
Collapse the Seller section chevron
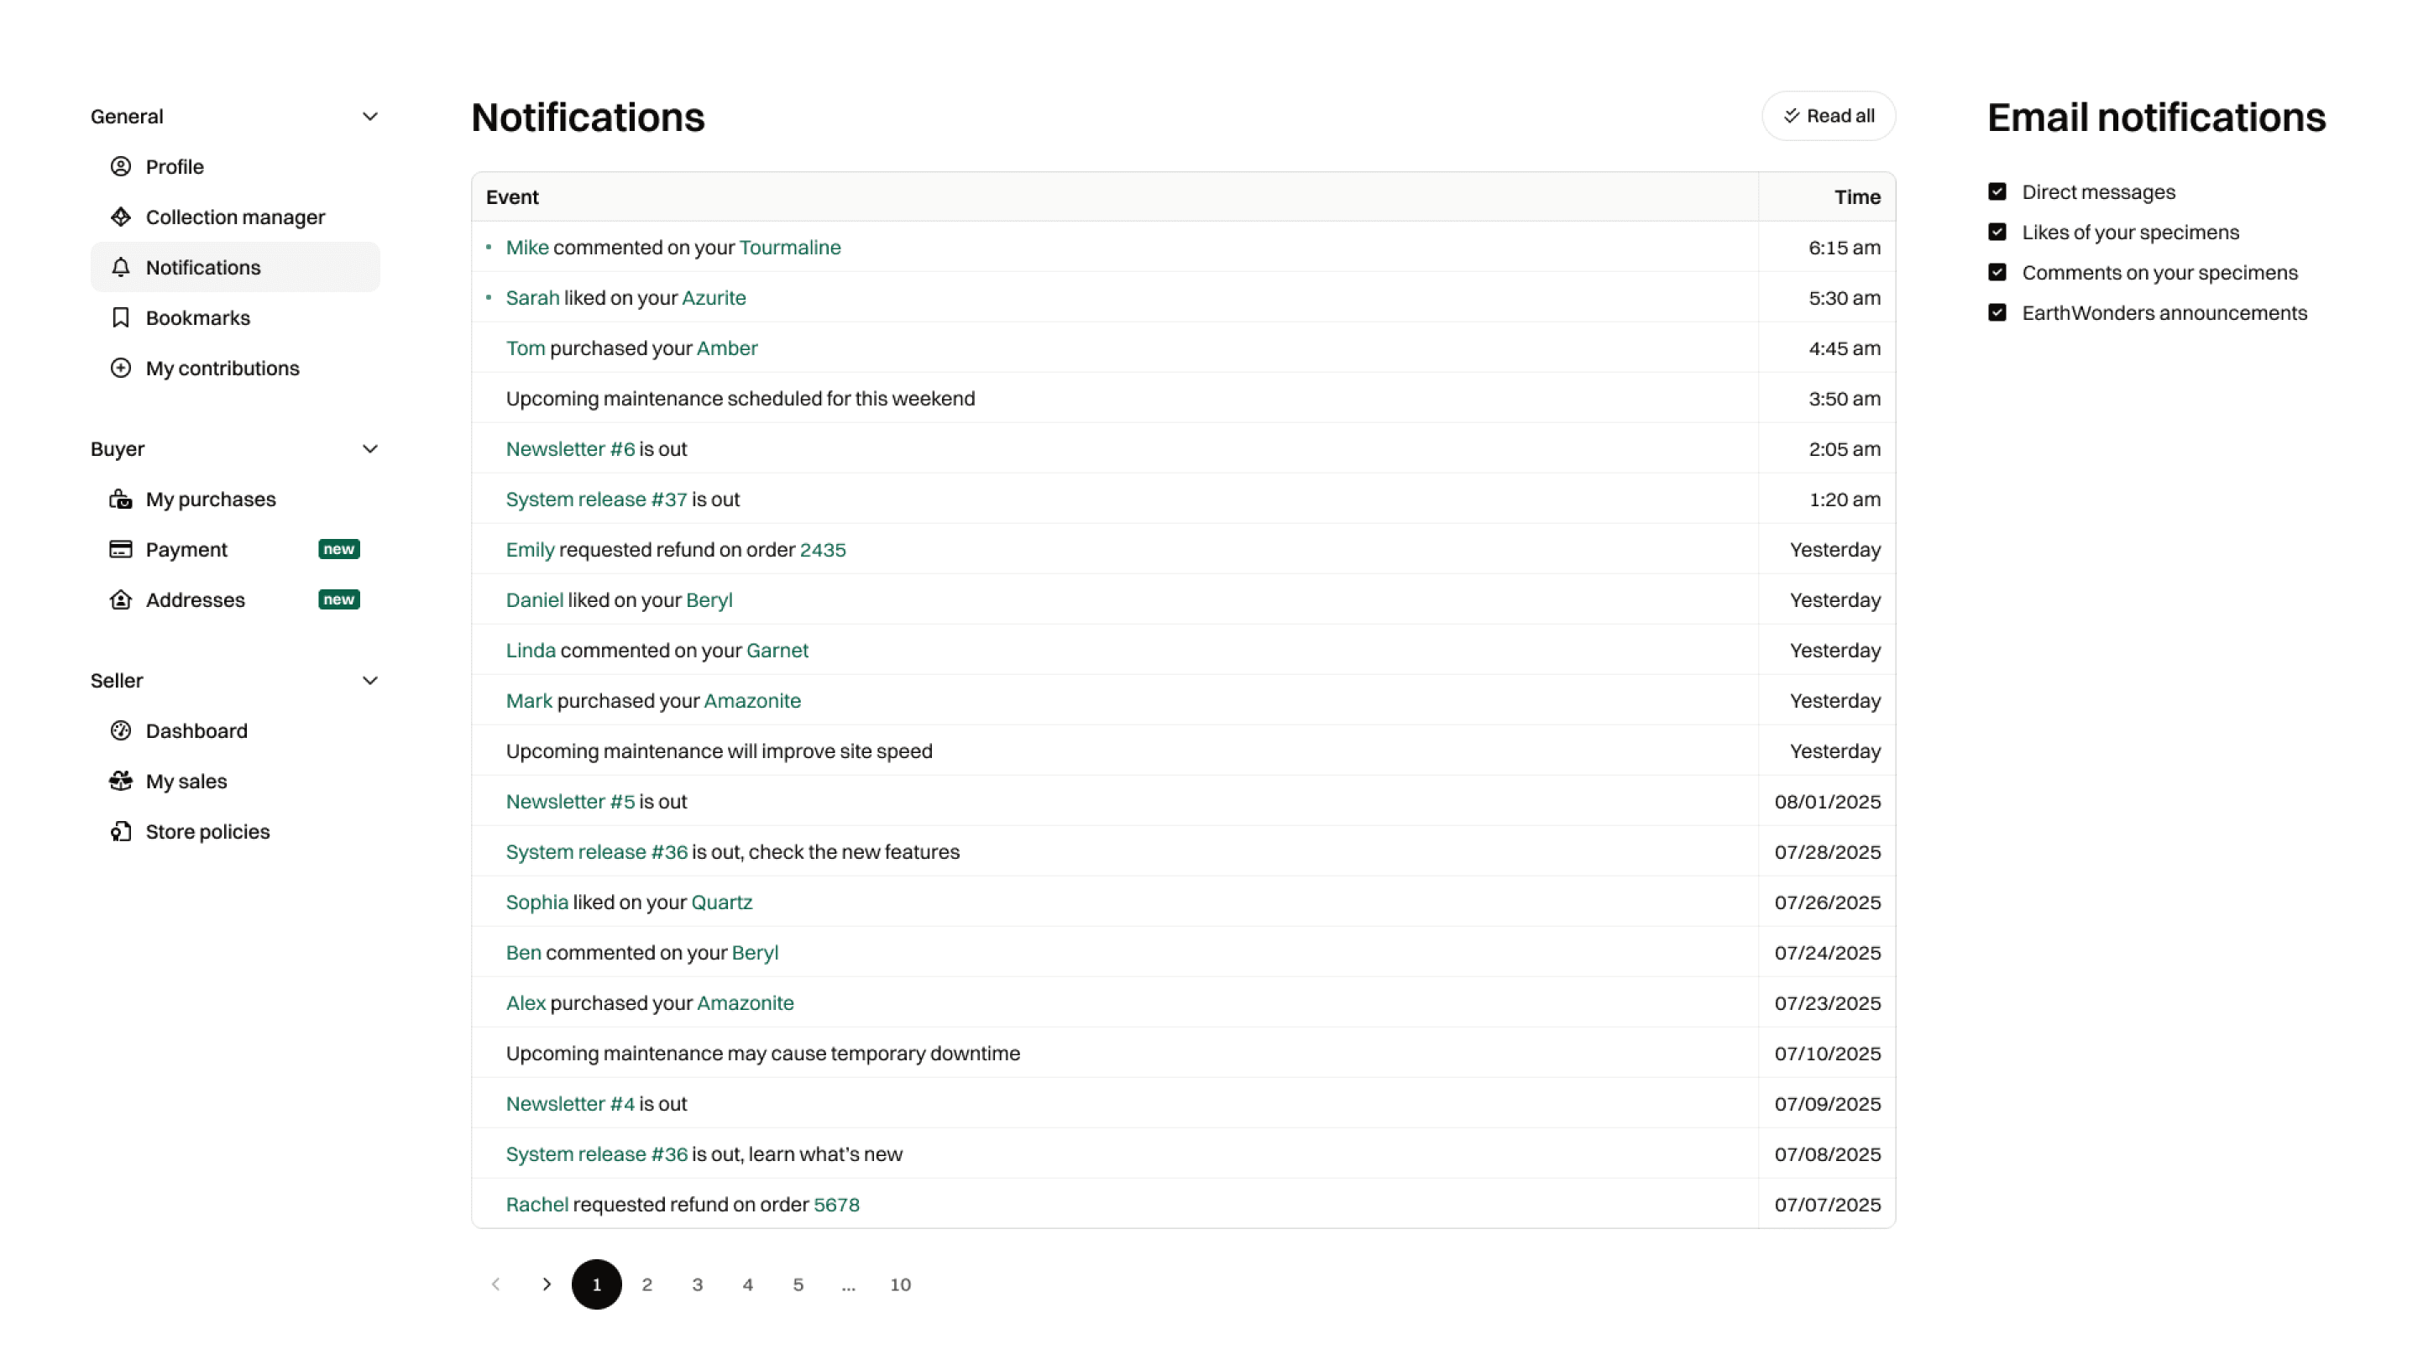coord(369,681)
